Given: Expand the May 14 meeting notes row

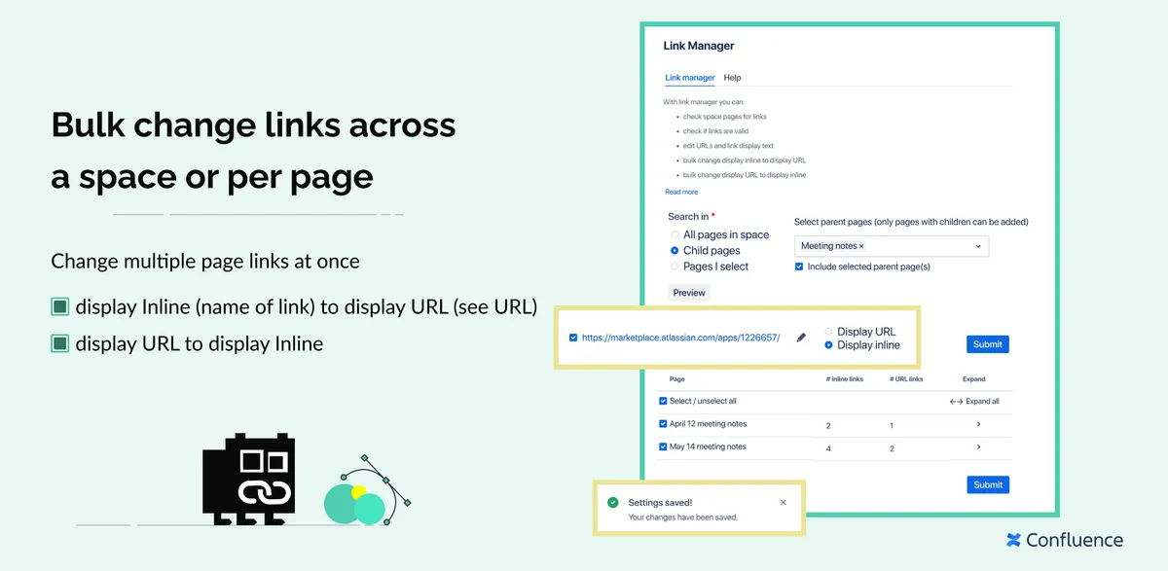Looking at the screenshot, I should [978, 448].
